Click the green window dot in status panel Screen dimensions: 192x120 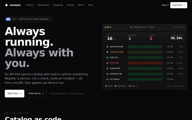(110, 27)
